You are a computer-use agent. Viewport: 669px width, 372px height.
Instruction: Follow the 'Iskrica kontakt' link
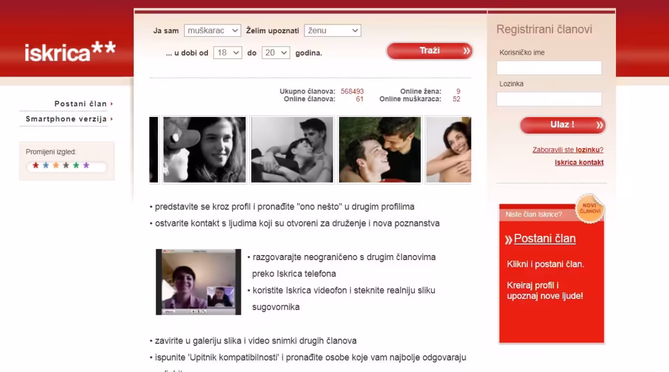[579, 163]
